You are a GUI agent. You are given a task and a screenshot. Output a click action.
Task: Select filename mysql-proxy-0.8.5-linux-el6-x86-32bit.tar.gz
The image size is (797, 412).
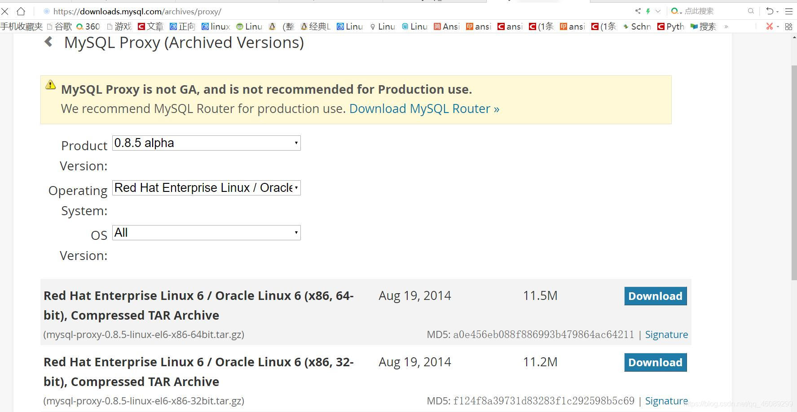144,401
